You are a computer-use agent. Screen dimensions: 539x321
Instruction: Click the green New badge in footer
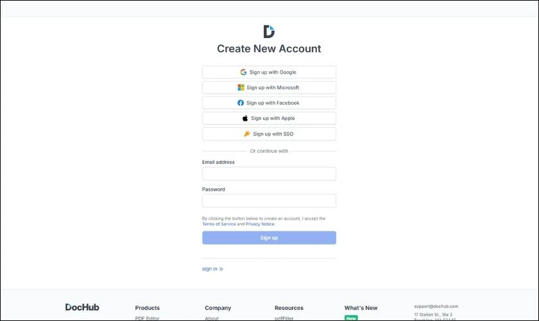351,318
